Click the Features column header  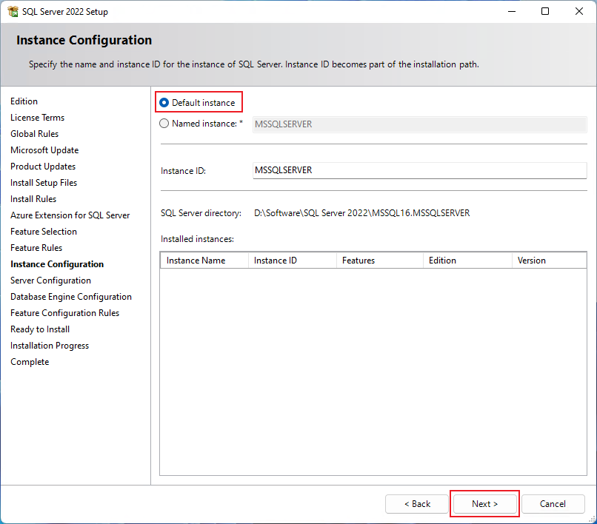click(380, 261)
